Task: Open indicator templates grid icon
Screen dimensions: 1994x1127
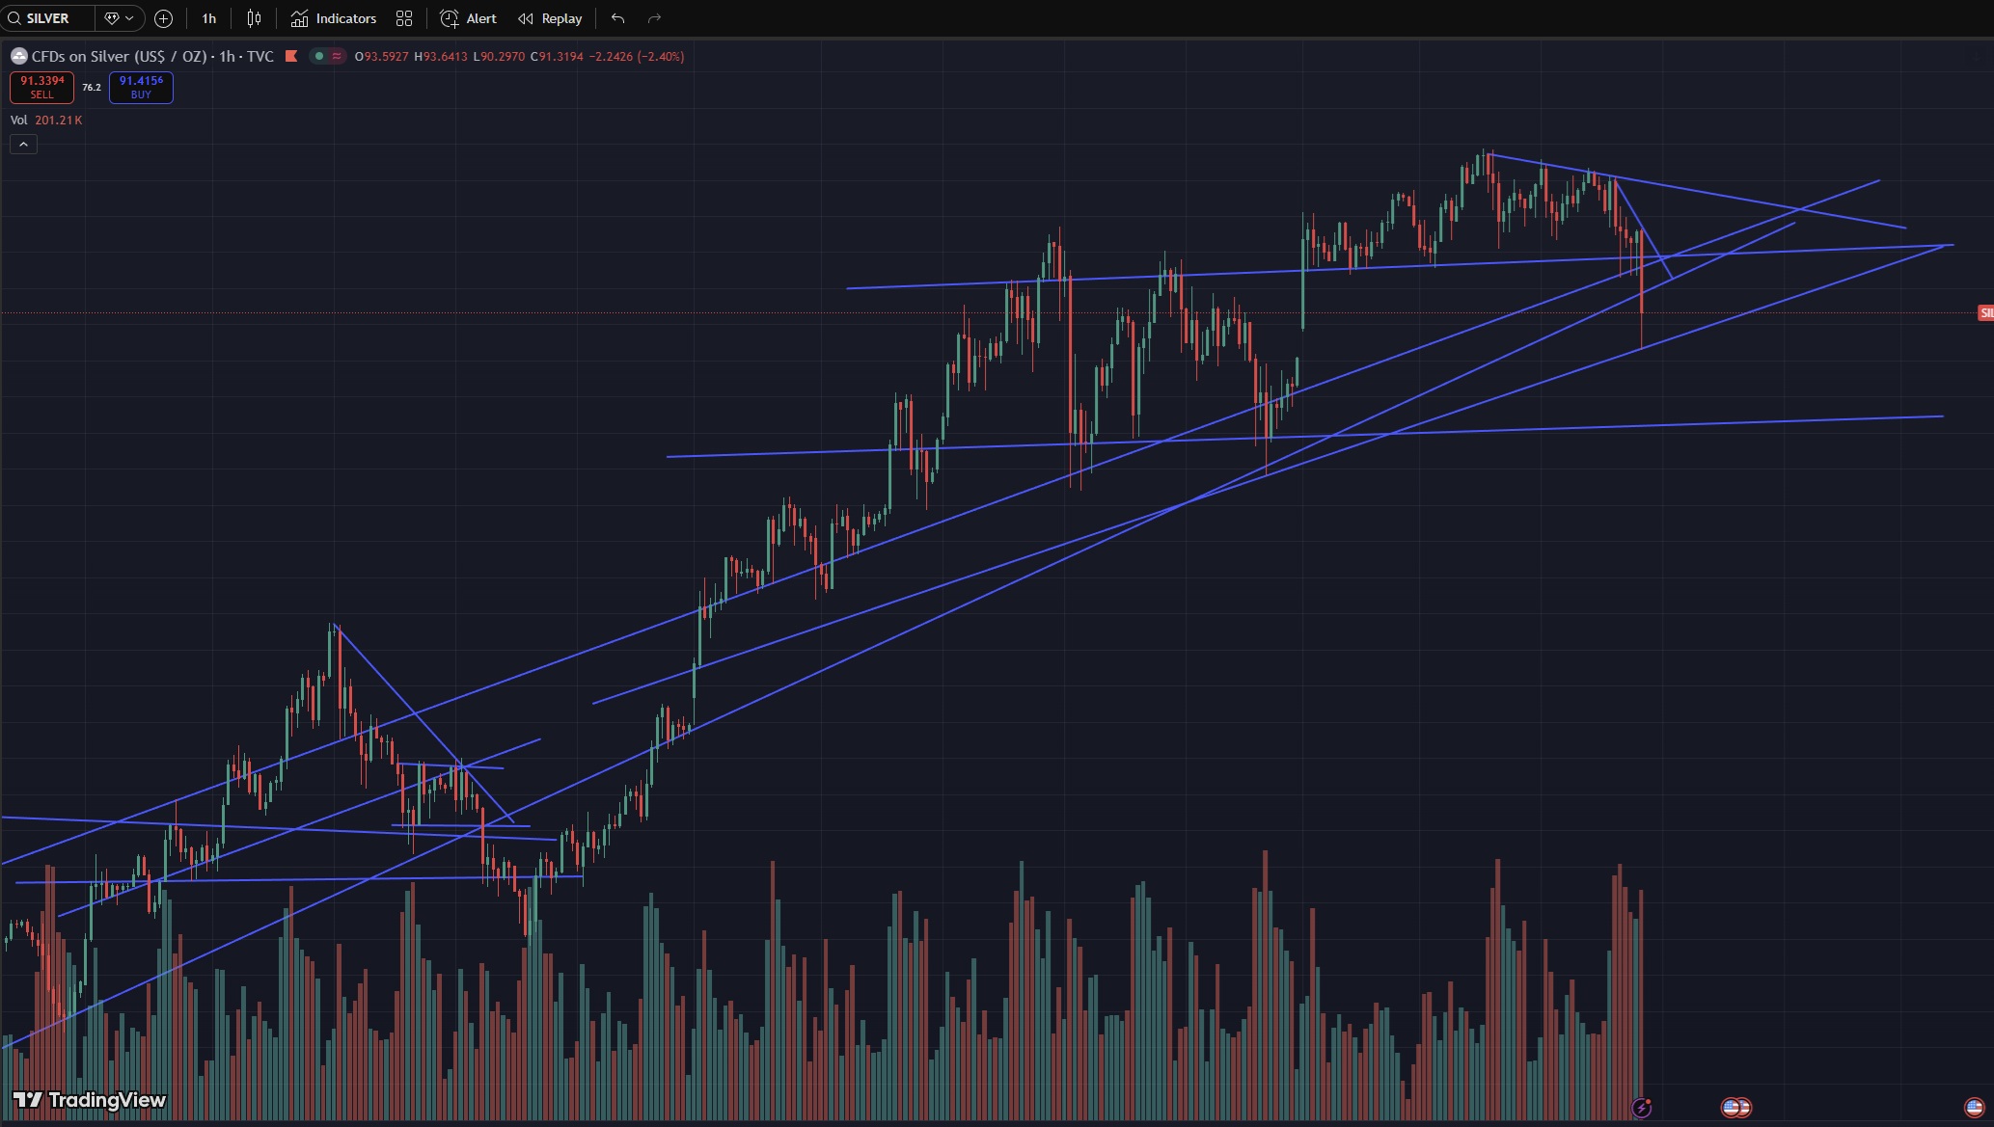Action: 404,18
